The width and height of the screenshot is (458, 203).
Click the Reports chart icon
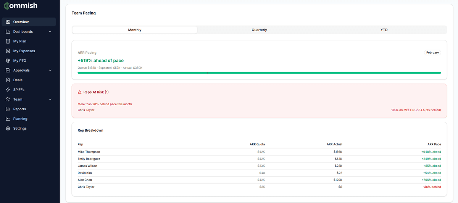tap(8, 109)
